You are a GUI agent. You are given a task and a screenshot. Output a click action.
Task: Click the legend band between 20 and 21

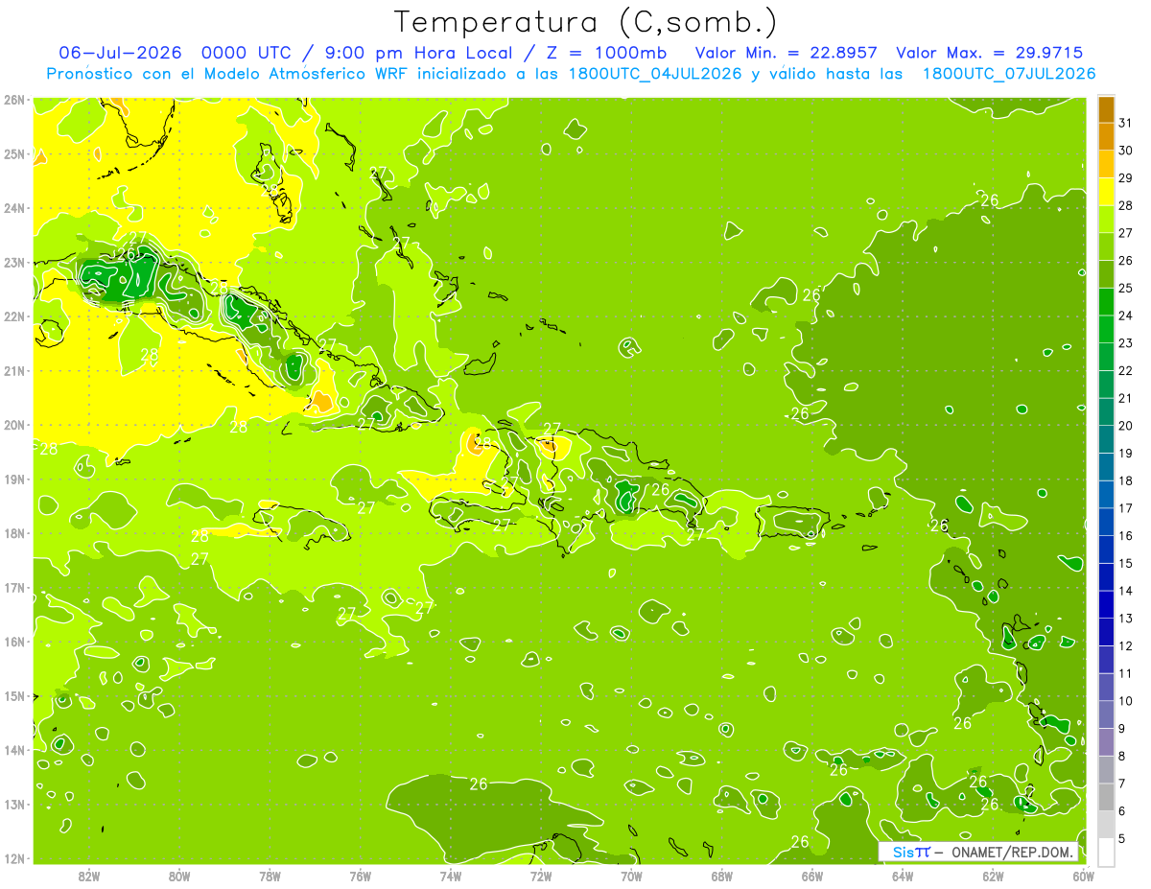coord(1106,411)
